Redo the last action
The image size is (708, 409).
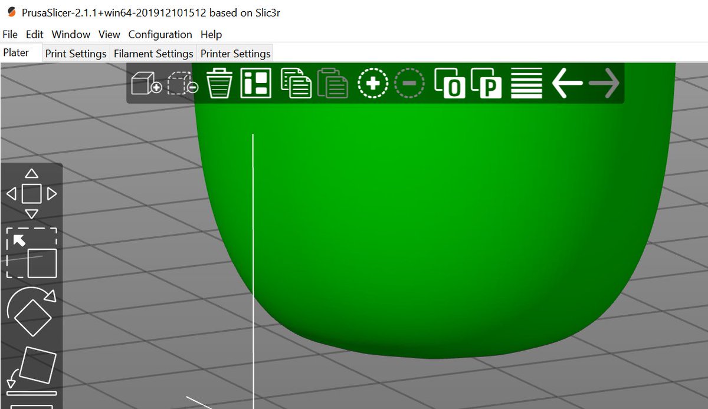click(x=604, y=83)
